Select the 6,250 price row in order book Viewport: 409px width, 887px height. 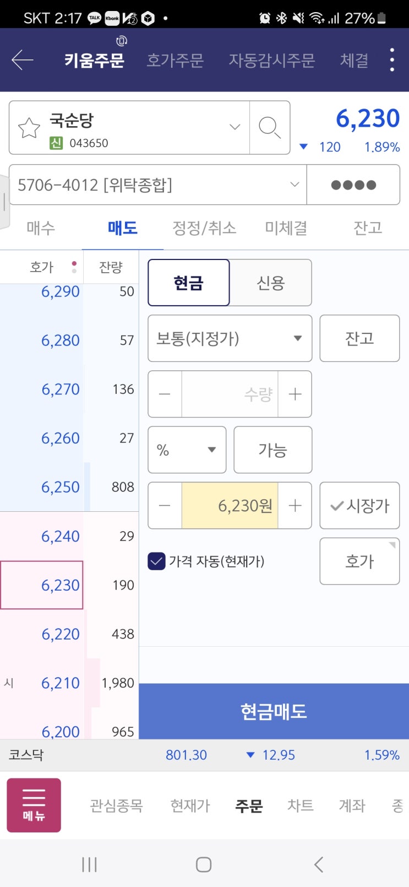[61, 487]
